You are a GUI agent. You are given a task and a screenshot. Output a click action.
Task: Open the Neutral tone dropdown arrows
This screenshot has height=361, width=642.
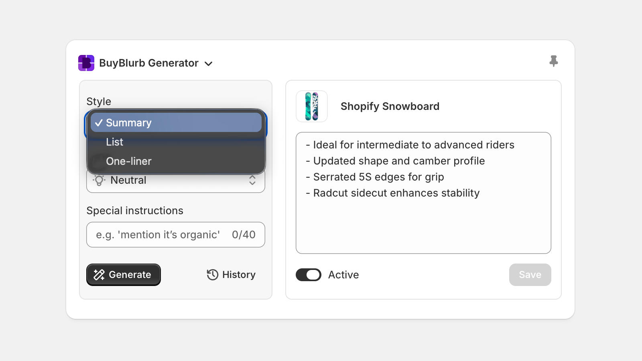click(x=252, y=180)
